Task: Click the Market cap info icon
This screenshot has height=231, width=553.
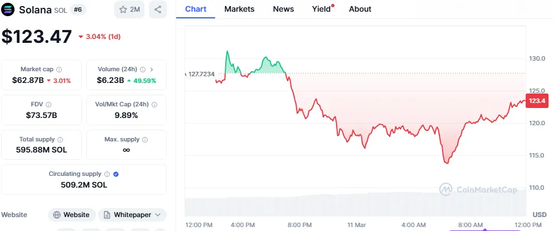Action: (x=59, y=70)
